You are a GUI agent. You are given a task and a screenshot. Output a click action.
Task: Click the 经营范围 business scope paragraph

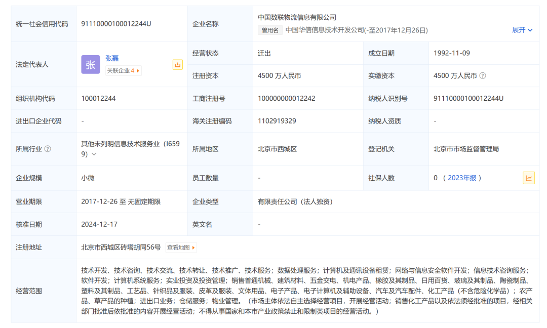[x=307, y=291]
